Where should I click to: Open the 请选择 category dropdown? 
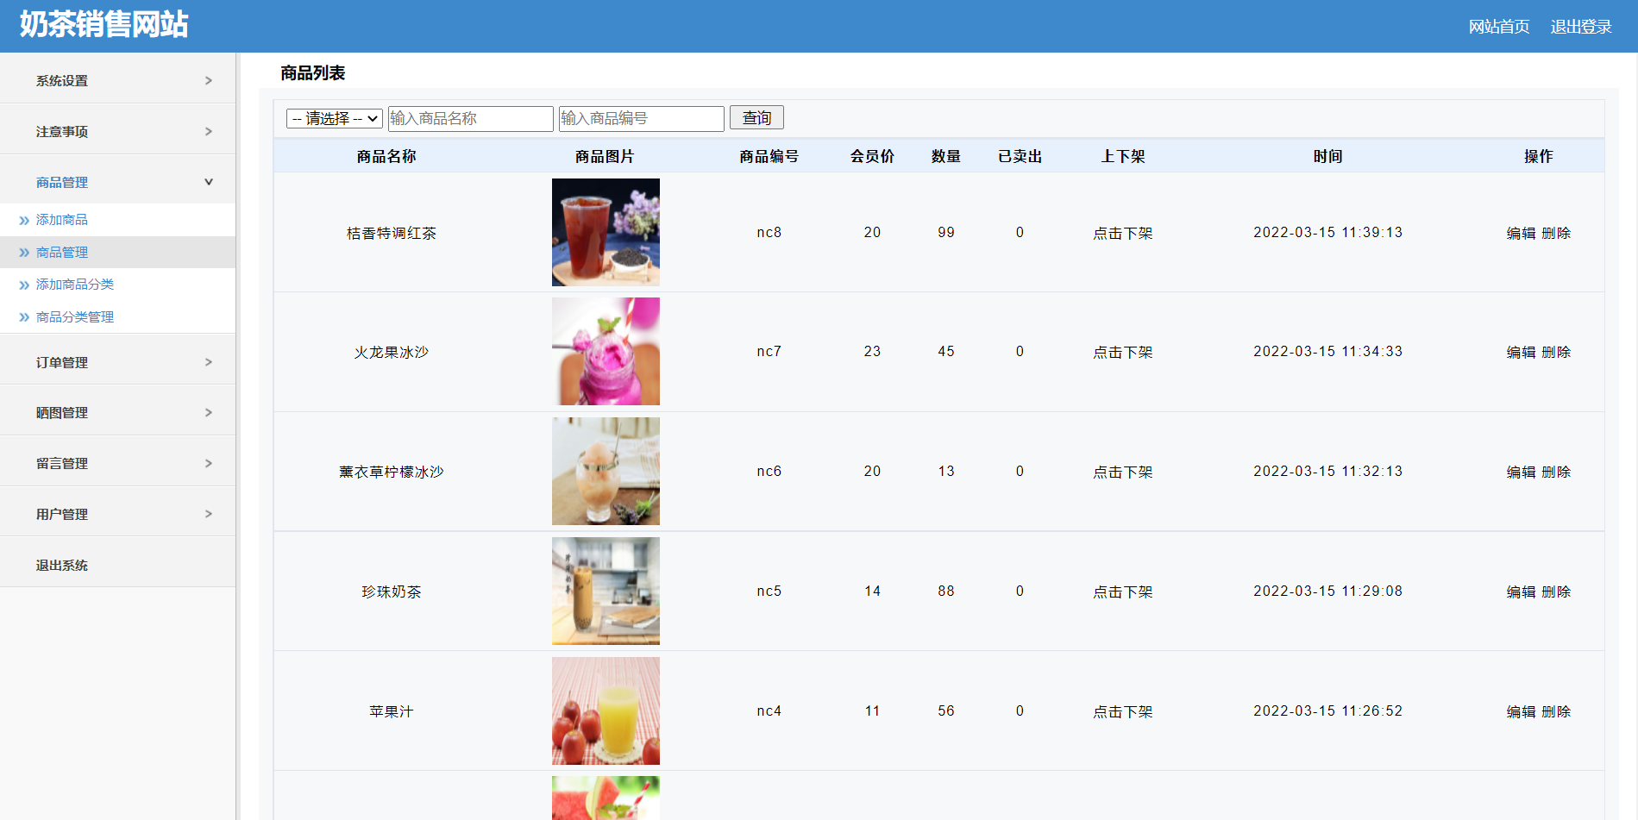(335, 118)
